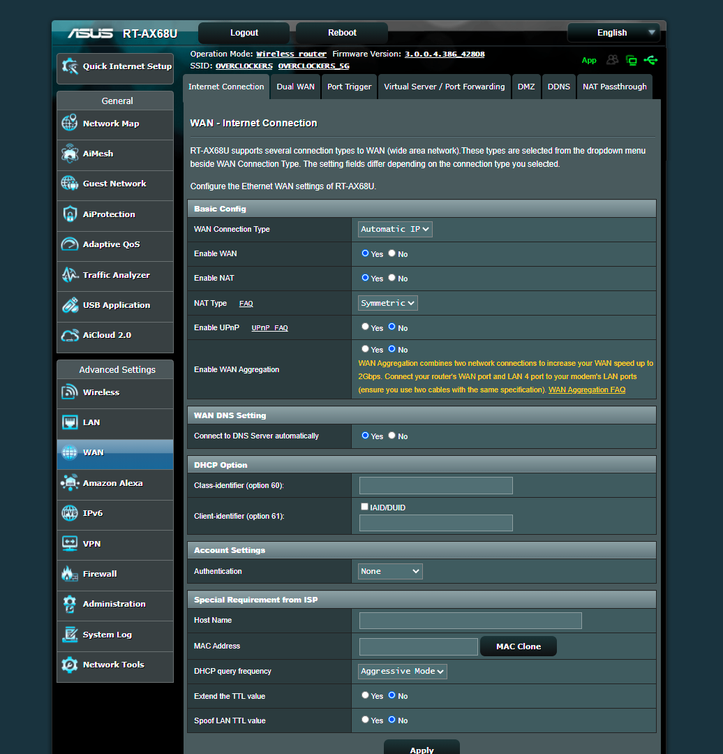Image resolution: width=723 pixels, height=754 pixels.
Task: Set Extend the TTL value to Yes
Action: [366, 695]
